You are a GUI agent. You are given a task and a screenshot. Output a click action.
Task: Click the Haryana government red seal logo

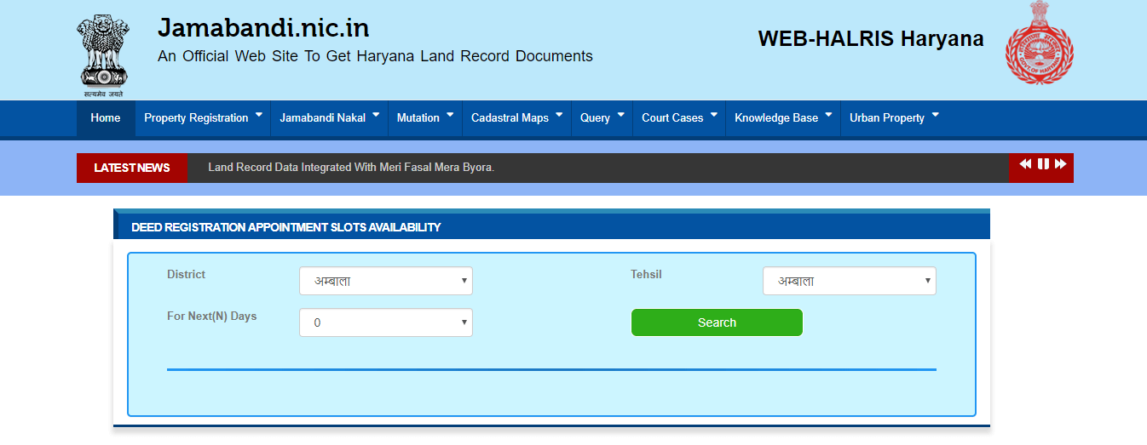(x=1039, y=43)
